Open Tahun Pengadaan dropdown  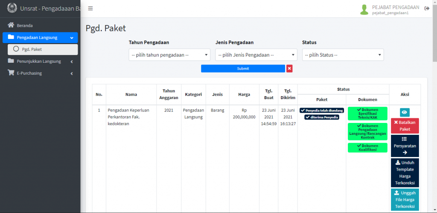[x=169, y=55]
